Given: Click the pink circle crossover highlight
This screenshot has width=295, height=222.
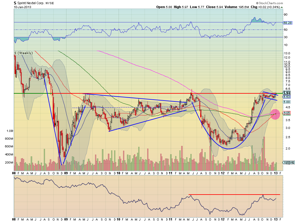Looking at the screenshot, I should tap(275, 114).
